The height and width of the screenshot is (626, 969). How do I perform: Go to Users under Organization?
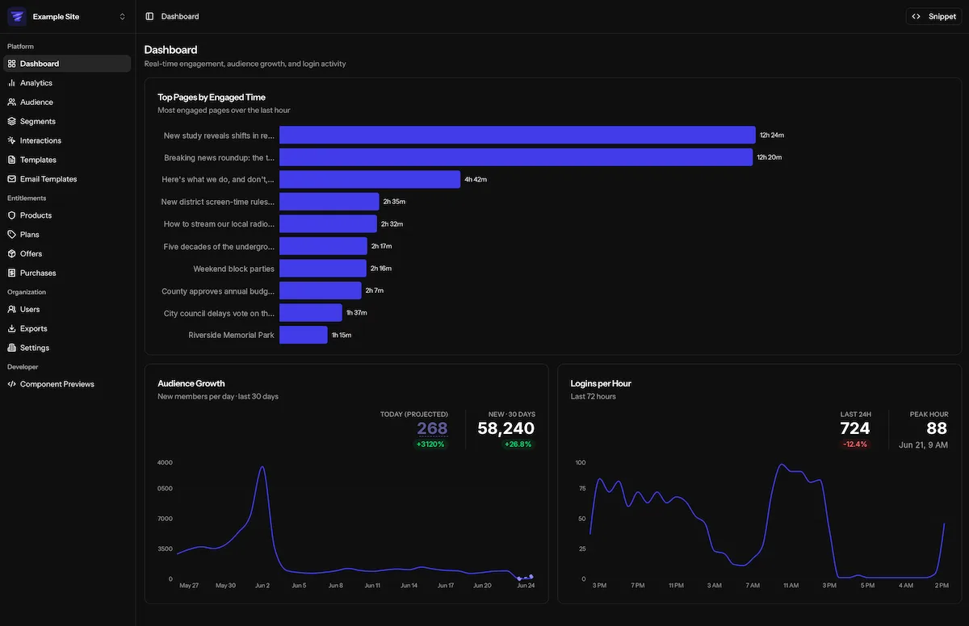point(67,309)
